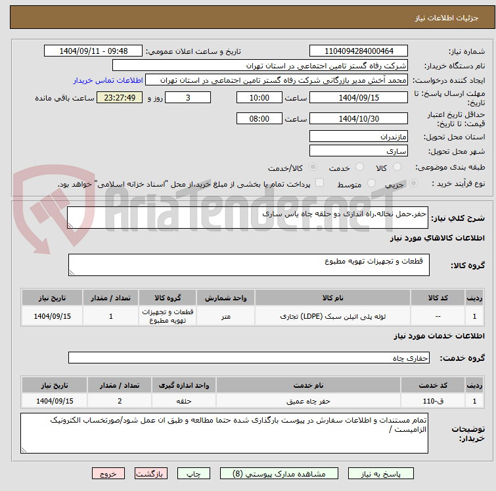Click the نام دستگاه خریدار field
This screenshot has height=491, width=496.
click(260, 66)
